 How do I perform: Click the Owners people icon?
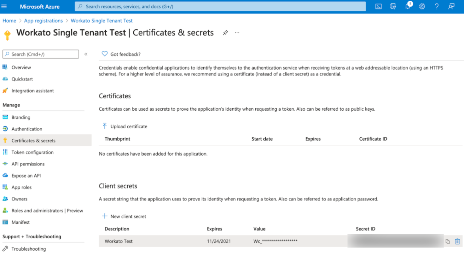click(x=5, y=199)
